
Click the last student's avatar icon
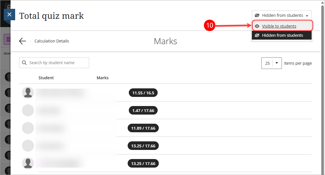point(28,163)
